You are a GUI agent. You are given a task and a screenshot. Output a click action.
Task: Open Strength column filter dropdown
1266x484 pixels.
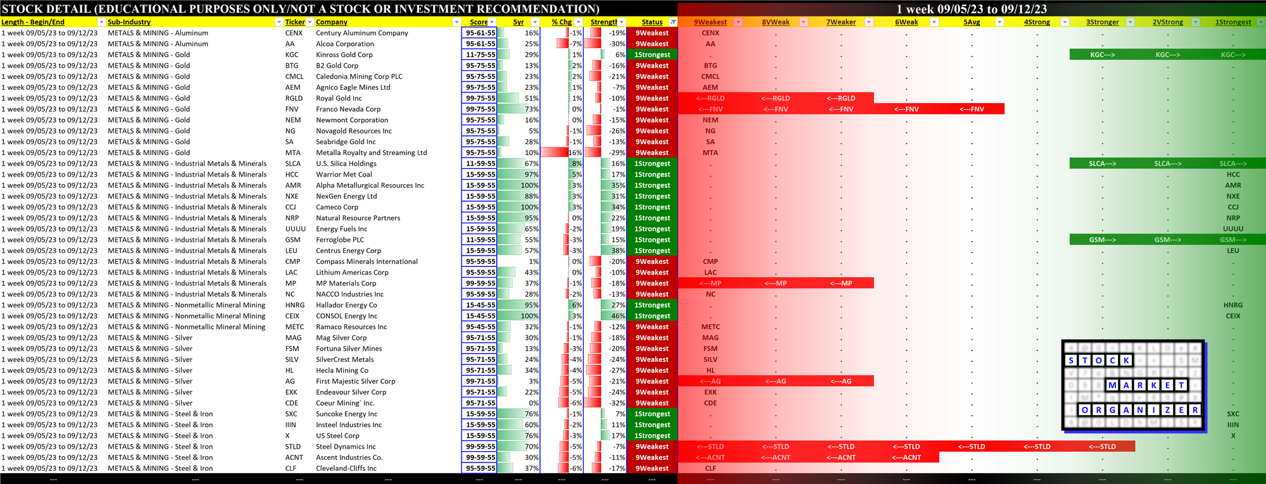(x=622, y=22)
